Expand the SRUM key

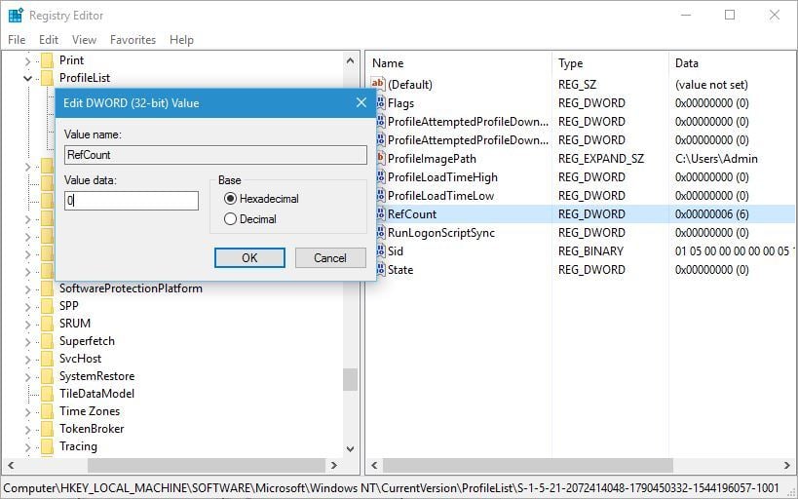[27, 325]
